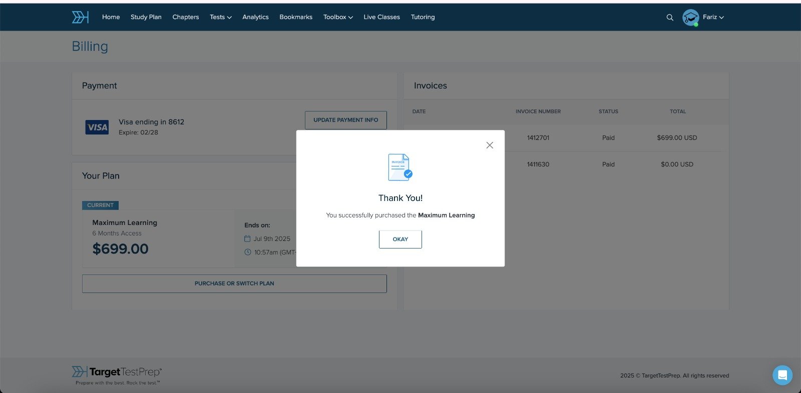Click the TargetTestPrep footer logo

[x=117, y=372]
